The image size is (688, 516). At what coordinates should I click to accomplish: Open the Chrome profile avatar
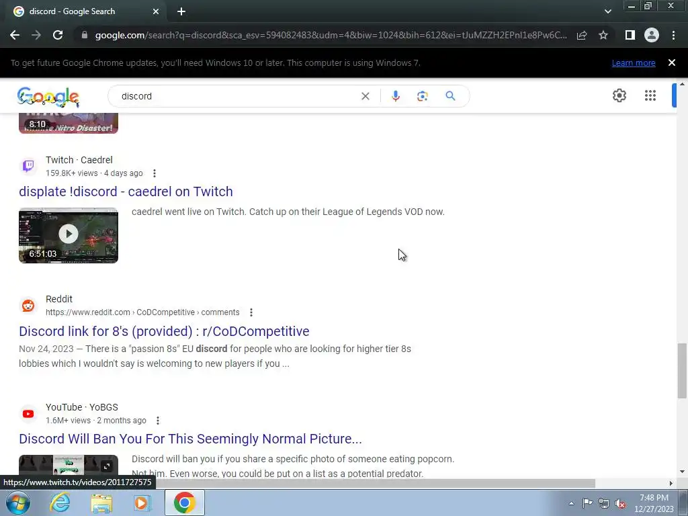pos(652,35)
